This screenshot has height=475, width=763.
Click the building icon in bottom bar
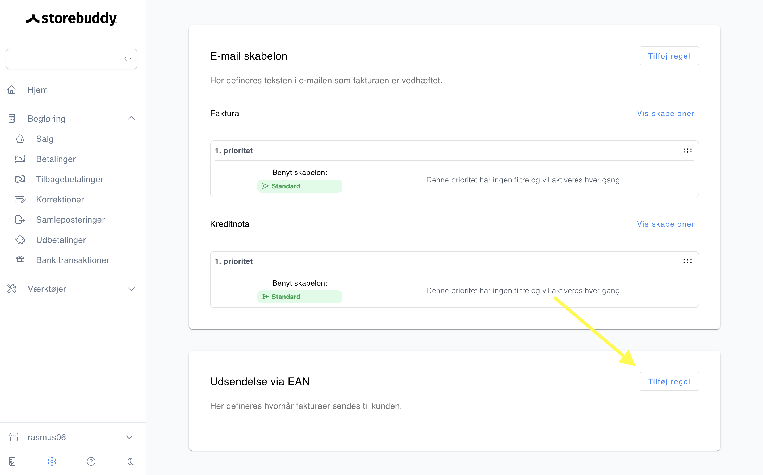[x=12, y=461]
